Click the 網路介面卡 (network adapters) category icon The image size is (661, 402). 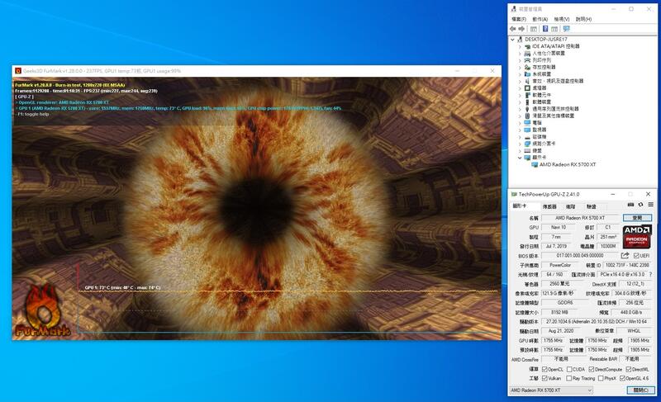click(x=527, y=144)
